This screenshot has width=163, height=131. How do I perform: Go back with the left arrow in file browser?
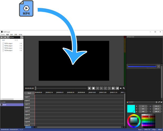pyautogui.click(x=2, y=38)
